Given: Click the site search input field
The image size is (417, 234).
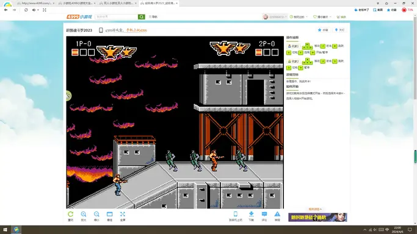Looking at the screenshot, I should (x=117, y=16).
